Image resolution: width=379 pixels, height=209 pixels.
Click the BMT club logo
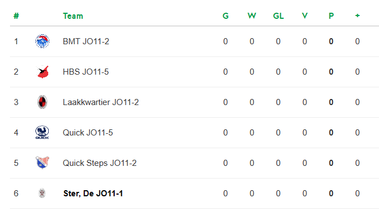(x=42, y=41)
